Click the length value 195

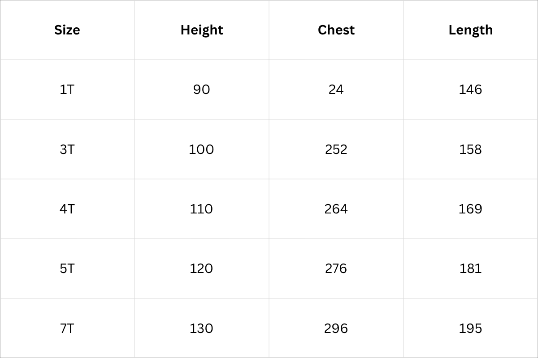coord(471,328)
